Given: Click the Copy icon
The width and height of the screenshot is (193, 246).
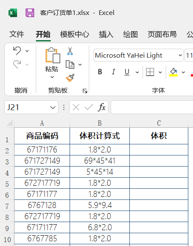Looking at the screenshot, I should click(x=70, y=64).
